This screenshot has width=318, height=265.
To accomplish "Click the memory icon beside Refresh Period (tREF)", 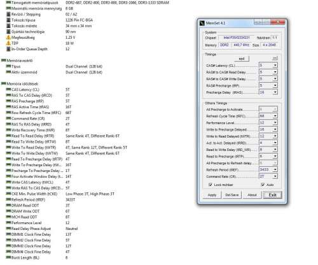I will click(x=8, y=199).
